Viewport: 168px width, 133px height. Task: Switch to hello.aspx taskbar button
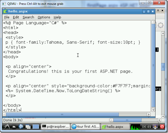pyautogui.click(x=115, y=127)
